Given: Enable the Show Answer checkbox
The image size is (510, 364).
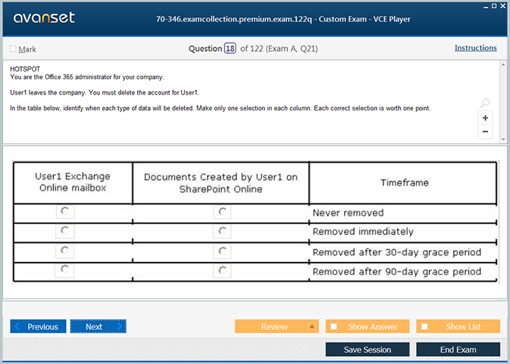Looking at the screenshot, I should coord(334,326).
